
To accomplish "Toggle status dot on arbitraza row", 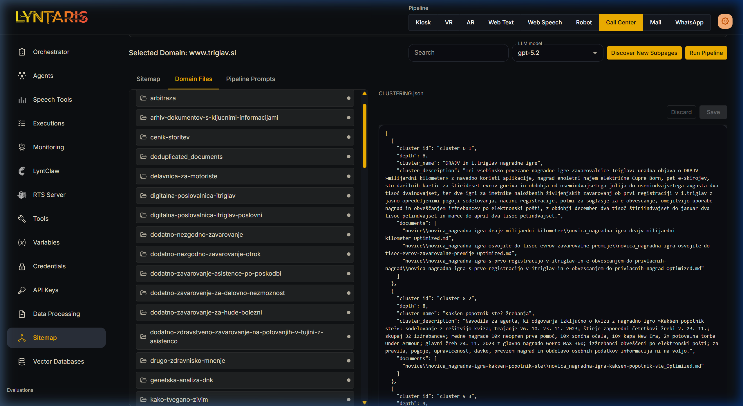I will [348, 98].
